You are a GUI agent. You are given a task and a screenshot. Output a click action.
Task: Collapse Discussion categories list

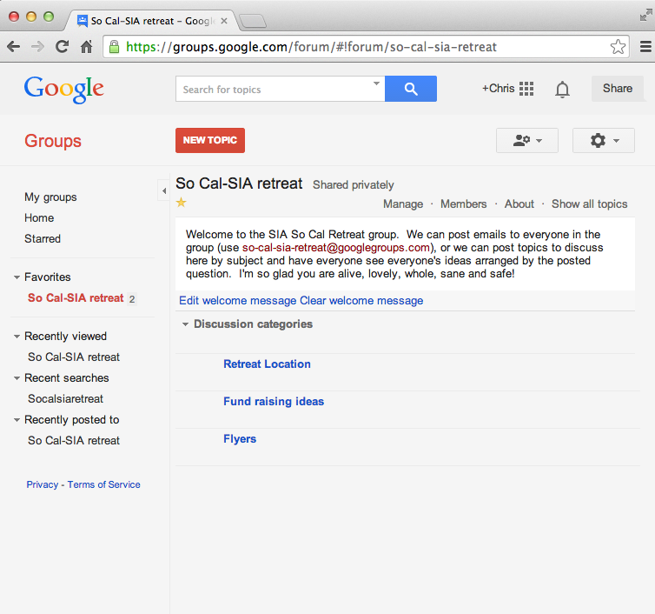(186, 324)
